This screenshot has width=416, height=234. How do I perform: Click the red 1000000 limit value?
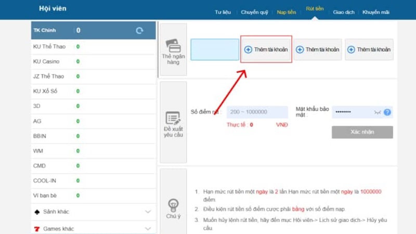point(371,191)
